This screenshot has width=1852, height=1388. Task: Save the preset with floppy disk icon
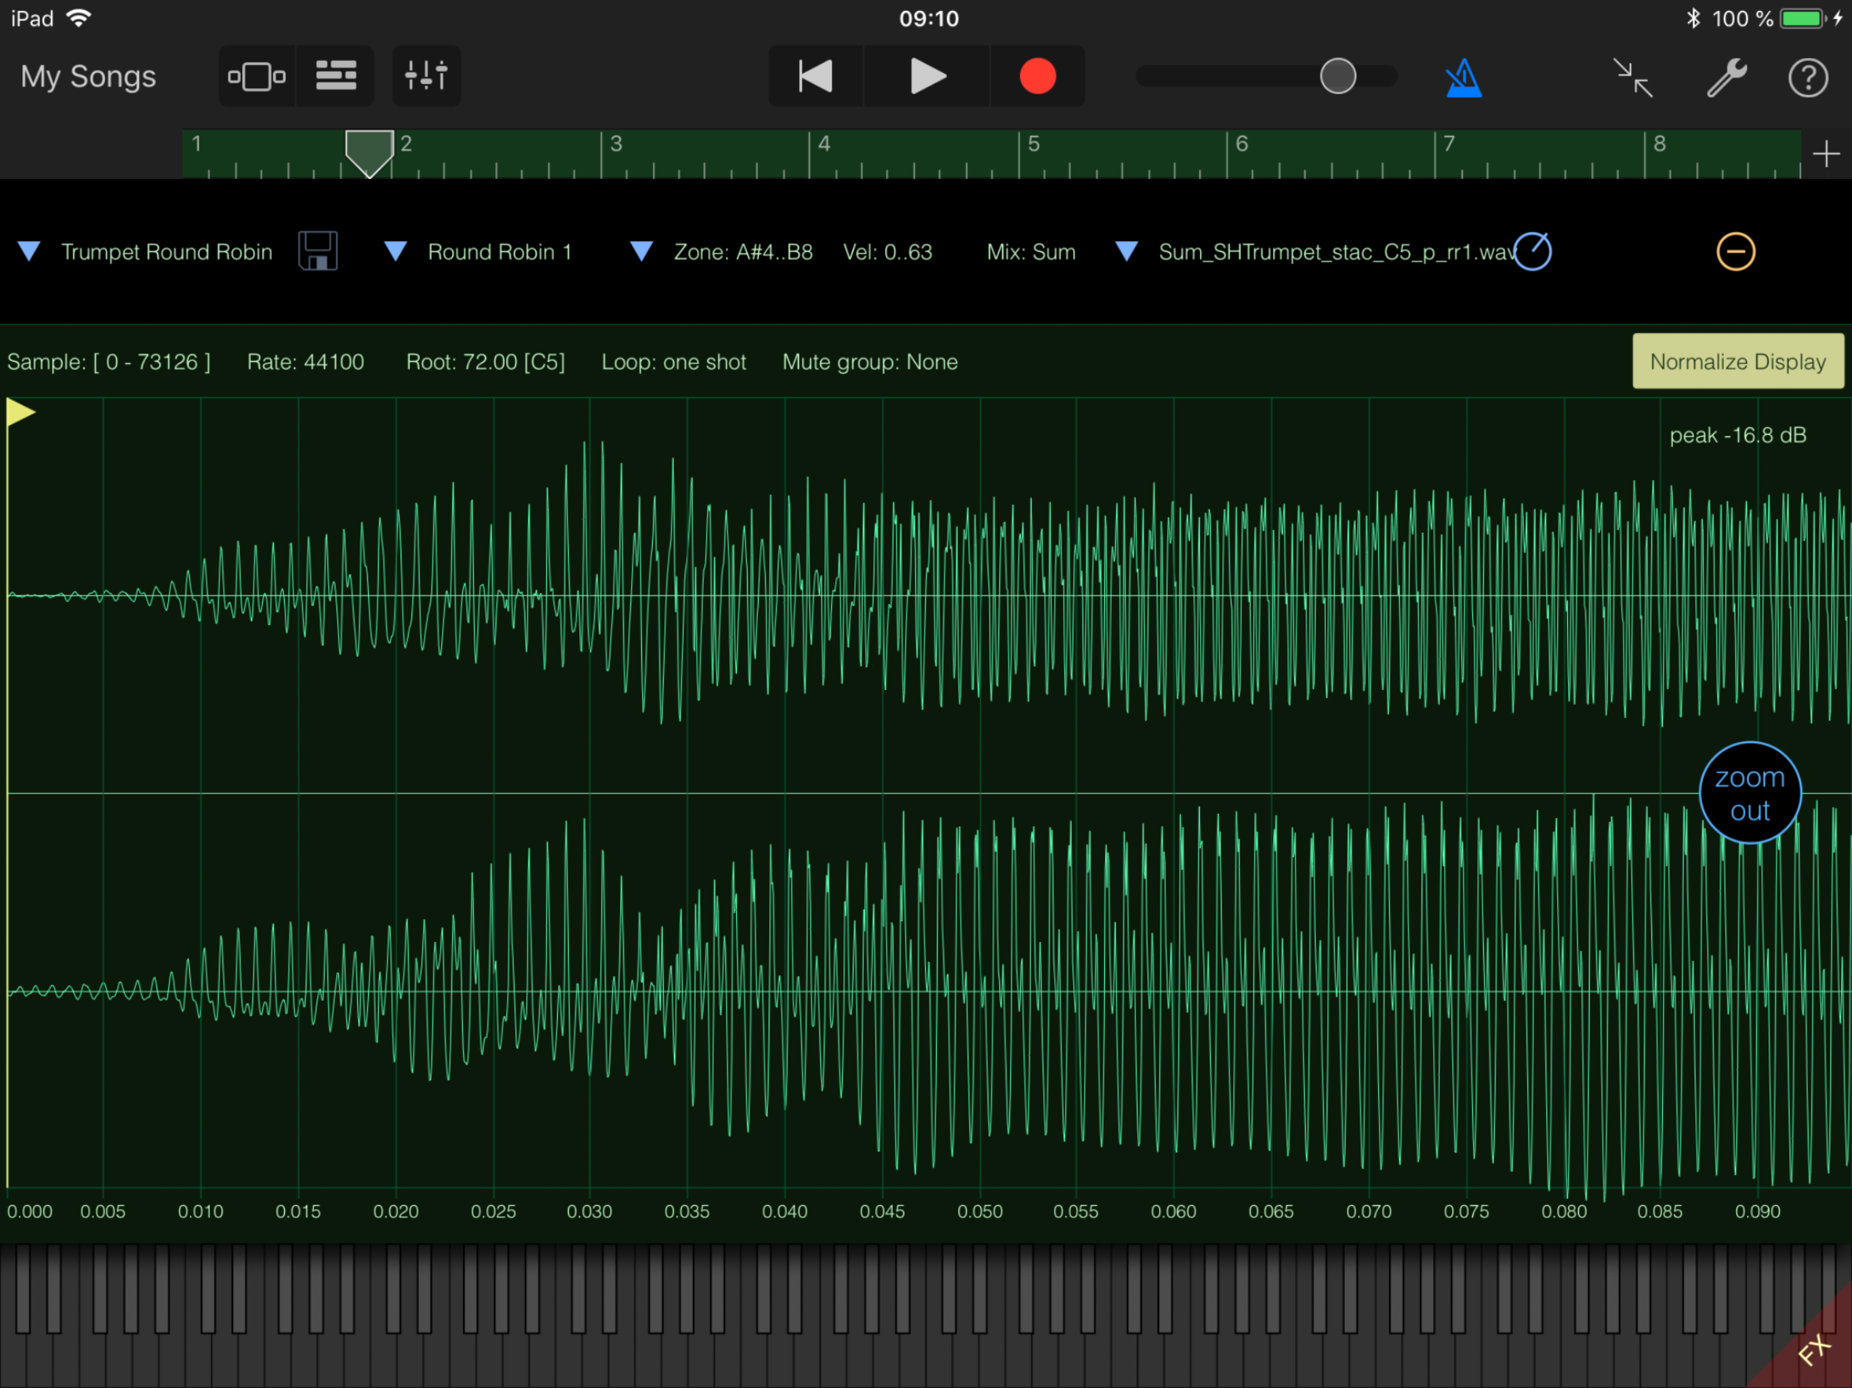[317, 251]
